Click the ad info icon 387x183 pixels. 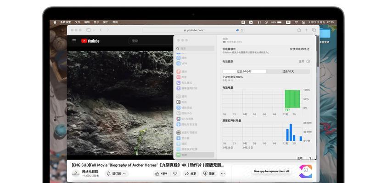click(306, 170)
